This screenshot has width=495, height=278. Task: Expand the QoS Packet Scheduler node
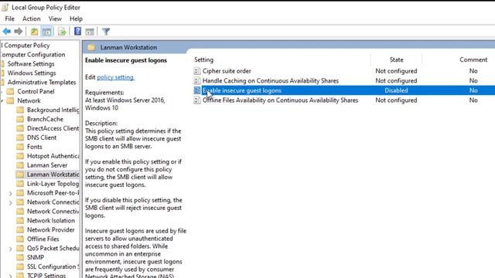[x=10, y=249]
